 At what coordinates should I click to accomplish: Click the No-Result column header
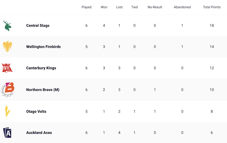click(x=155, y=7)
